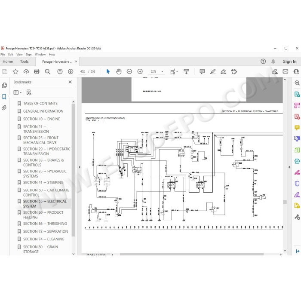Open the Sign menu

(x=29, y=55)
